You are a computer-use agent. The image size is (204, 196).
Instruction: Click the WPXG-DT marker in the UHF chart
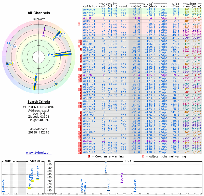106,173
